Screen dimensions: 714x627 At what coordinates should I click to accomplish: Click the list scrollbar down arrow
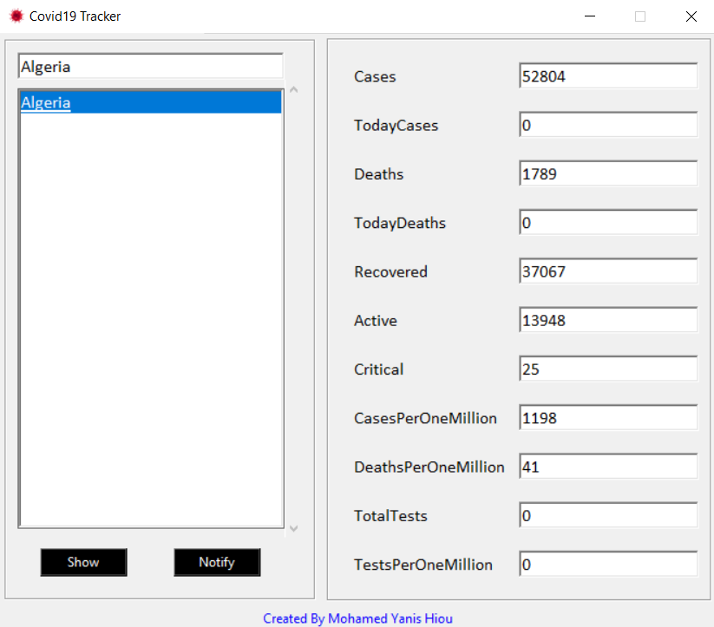pos(293,528)
